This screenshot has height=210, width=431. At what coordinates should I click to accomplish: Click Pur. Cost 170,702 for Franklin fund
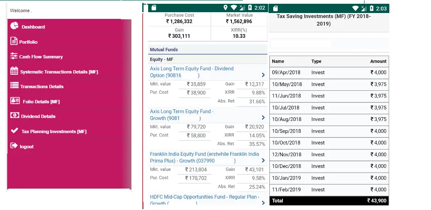pos(196,178)
